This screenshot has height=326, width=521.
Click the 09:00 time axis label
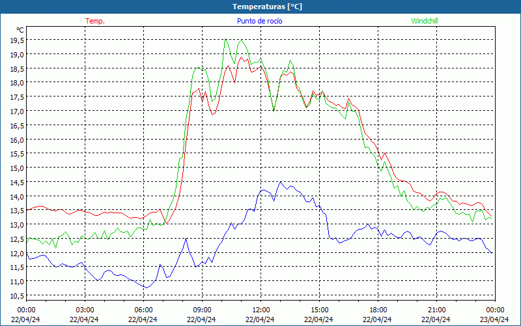pyautogui.click(x=202, y=310)
